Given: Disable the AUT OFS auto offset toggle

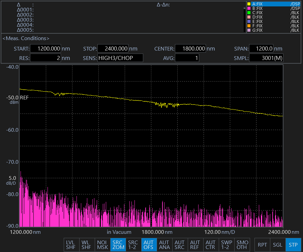Looking at the screenshot, I should [148, 245].
